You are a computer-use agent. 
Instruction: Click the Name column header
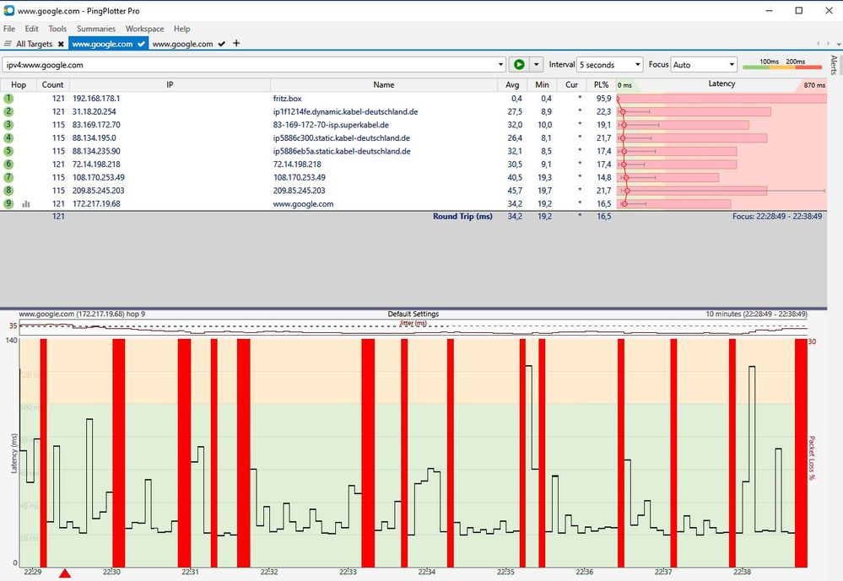tap(384, 84)
